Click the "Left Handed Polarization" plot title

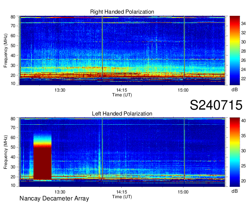(122, 114)
